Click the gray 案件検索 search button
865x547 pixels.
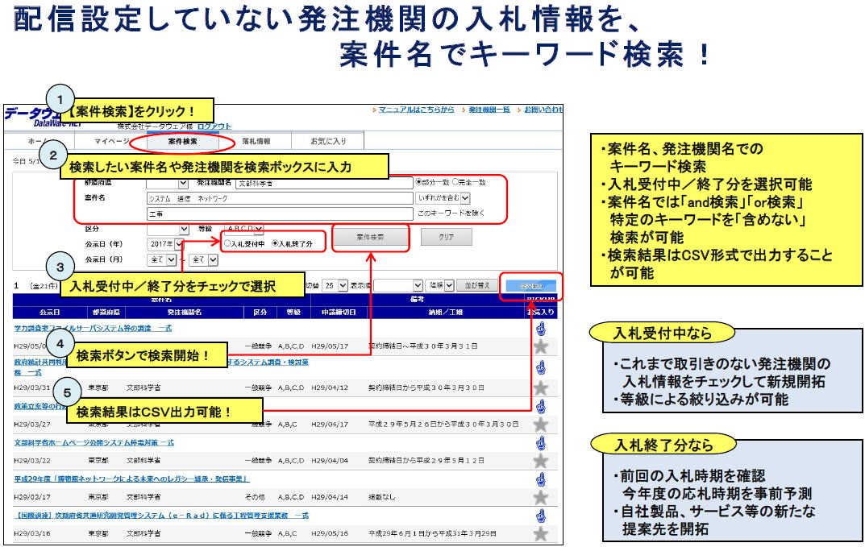370,237
